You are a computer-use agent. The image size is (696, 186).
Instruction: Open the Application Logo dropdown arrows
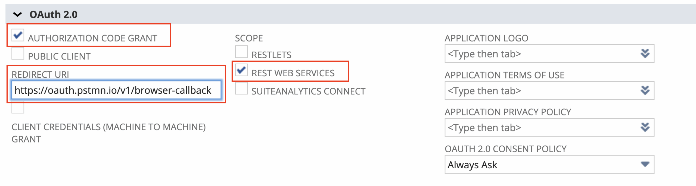(x=645, y=54)
